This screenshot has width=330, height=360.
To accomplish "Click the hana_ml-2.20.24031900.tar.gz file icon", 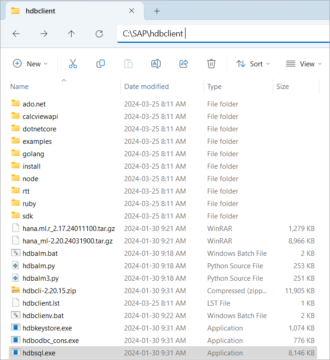I will tap(15, 240).
